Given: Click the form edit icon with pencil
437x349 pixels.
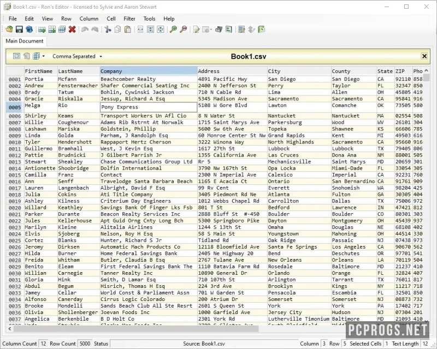Looking at the screenshot, I should (241, 29).
